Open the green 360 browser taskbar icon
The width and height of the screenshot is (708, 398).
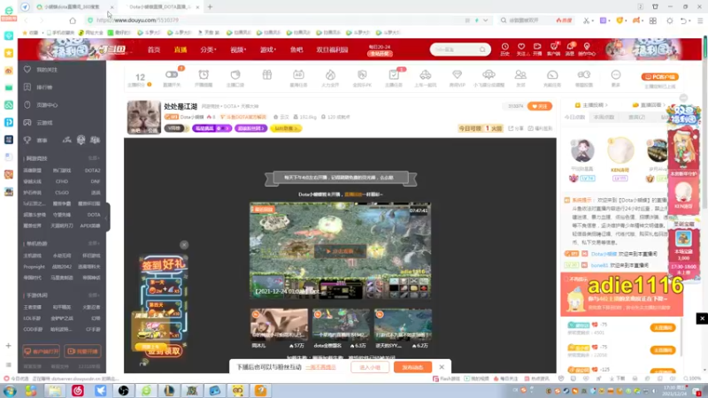[x=146, y=391]
